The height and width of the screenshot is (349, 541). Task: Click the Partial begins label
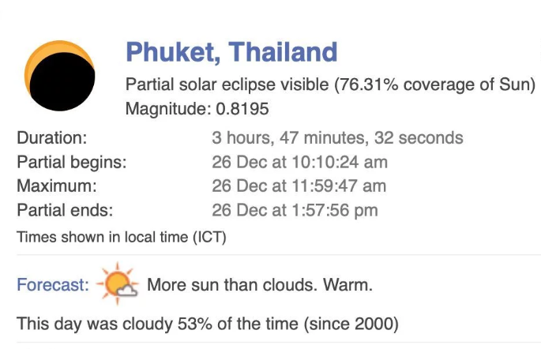click(x=71, y=163)
